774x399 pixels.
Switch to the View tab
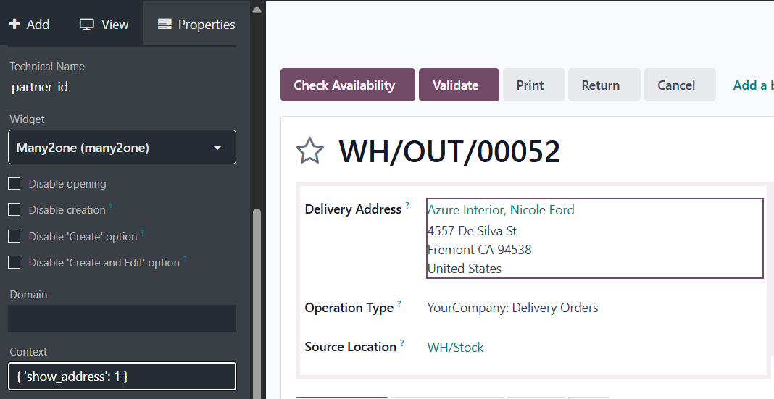pyautogui.click(x=104, y=24)
